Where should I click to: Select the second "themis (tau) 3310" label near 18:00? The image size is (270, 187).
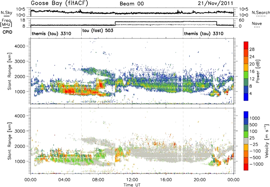[x=204, y=33]
